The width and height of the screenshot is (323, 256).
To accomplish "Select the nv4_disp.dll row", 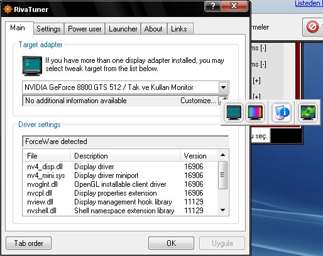I will pyautogui.click(x=121, y=167).
